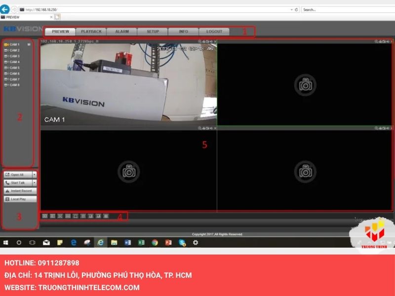Expand dropdown arrow beside Open All
This screenshot has height=296, width=395.
pyautogui.click(x=35, y=175)
